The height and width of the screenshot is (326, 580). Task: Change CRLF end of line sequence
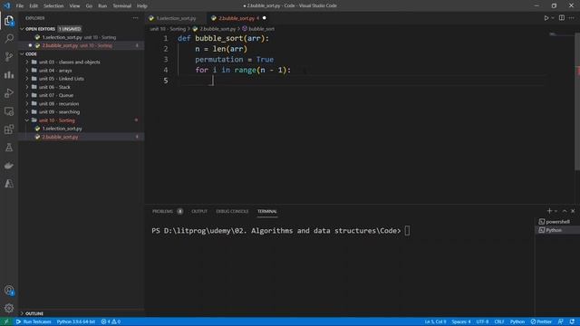click(x=499, y=321)
